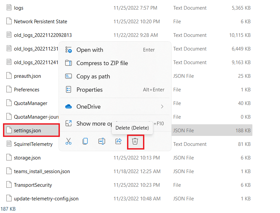Click the Compress to ZIP folder icon

point(69,63)
